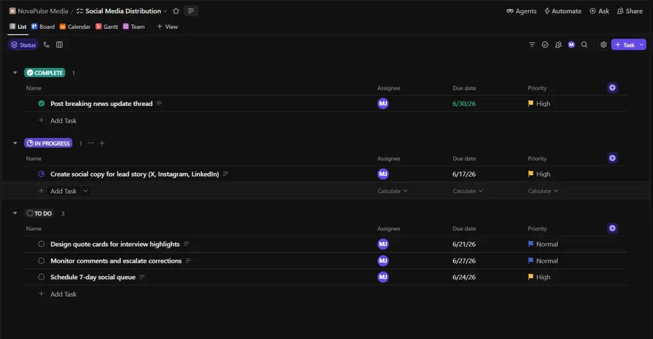Switch to the Board view tab
This screenshot has width=653, height=339.
(x=43, y=27)
